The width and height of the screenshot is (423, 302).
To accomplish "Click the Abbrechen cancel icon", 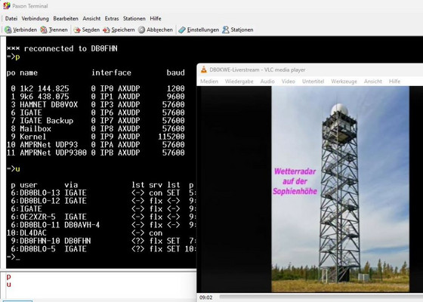I will click(x=142, y=29).
